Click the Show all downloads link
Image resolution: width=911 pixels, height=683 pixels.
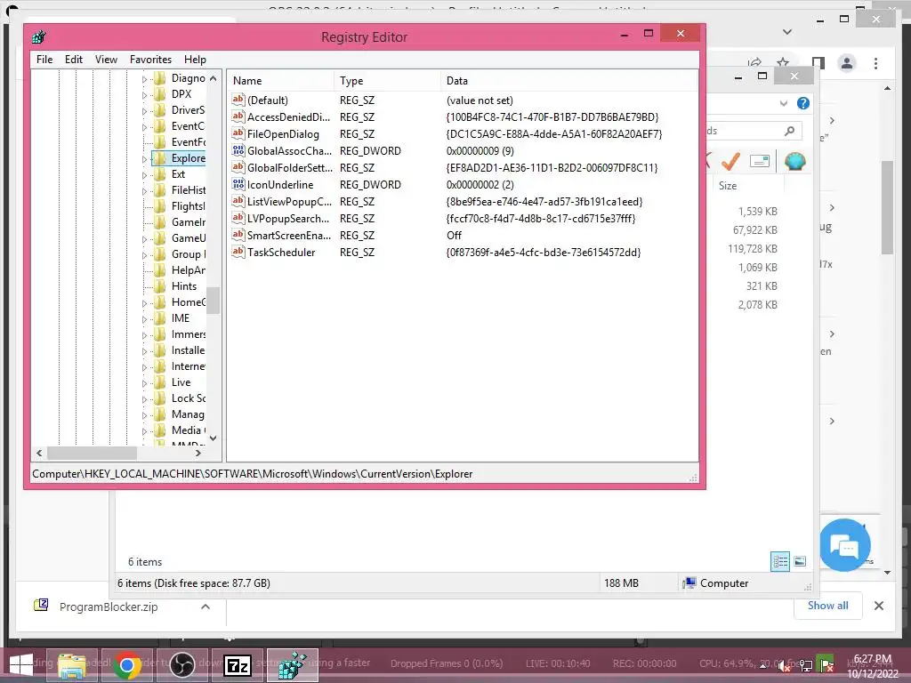828,606
